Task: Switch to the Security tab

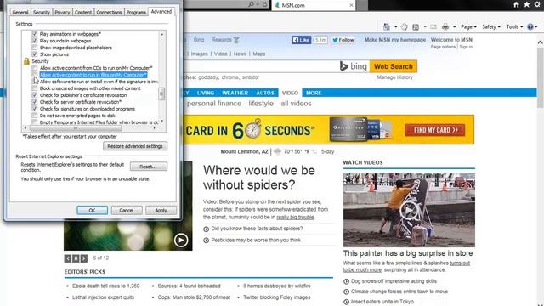Action: (42, 12)
